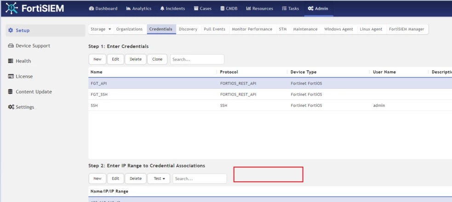The width and height of the screenshot is (452, 202).
Task: Open the Maintenance tab
Action: click(305, 29)
